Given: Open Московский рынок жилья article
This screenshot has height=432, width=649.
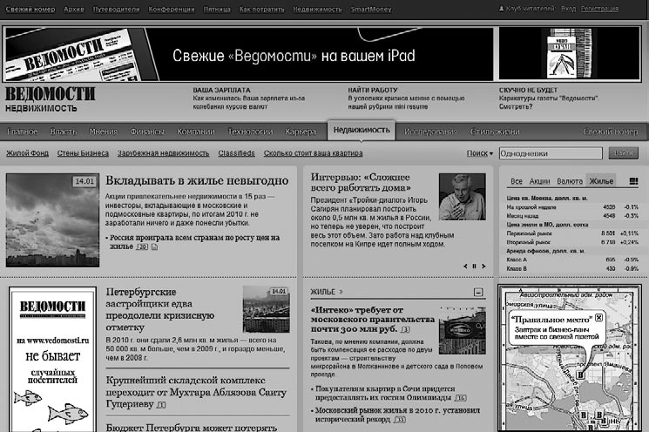Looking at the screenshot, I should [x=397, y=415].
